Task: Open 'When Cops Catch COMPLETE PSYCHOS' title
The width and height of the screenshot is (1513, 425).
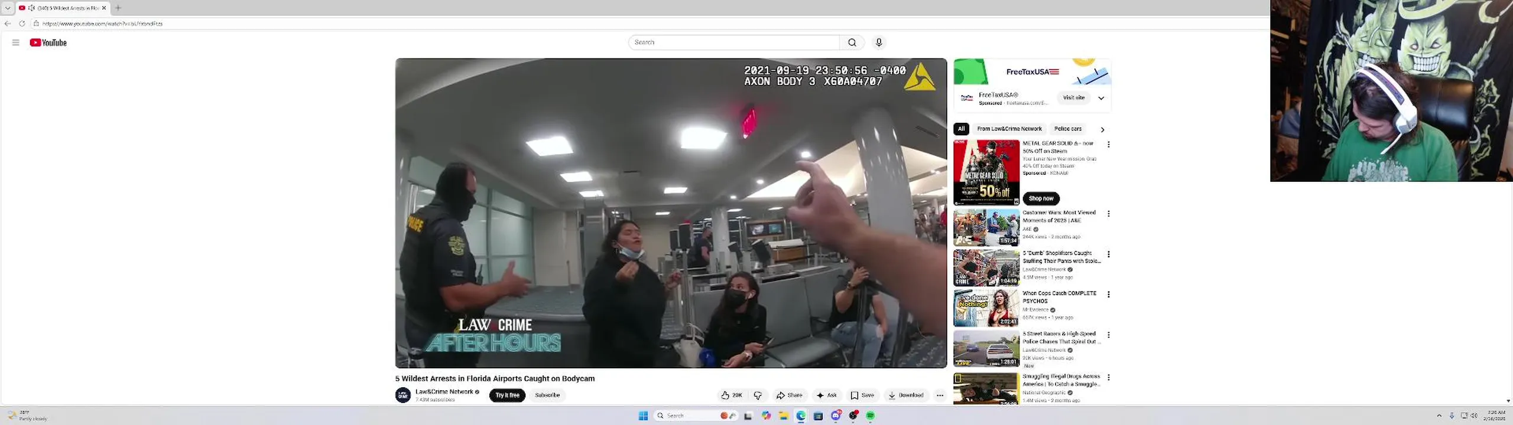Action: pyautogui.click(x=1059, y=297)
